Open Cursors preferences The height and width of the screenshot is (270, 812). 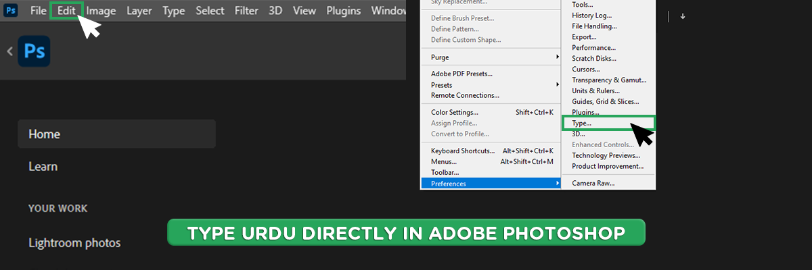(x=586, y=70)
